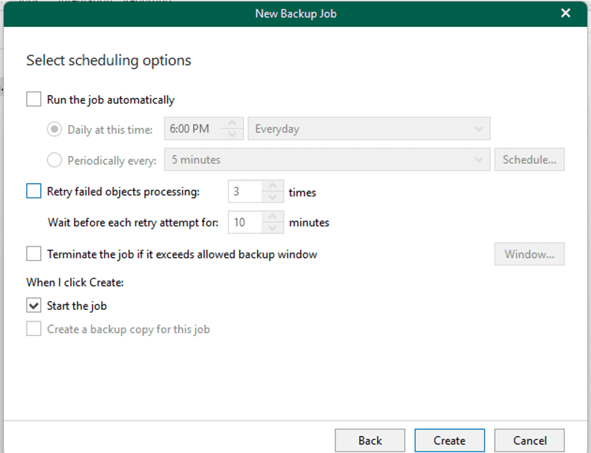Close the New Backup Job dialog
The image size is (591, 453).
pos(566,13)
